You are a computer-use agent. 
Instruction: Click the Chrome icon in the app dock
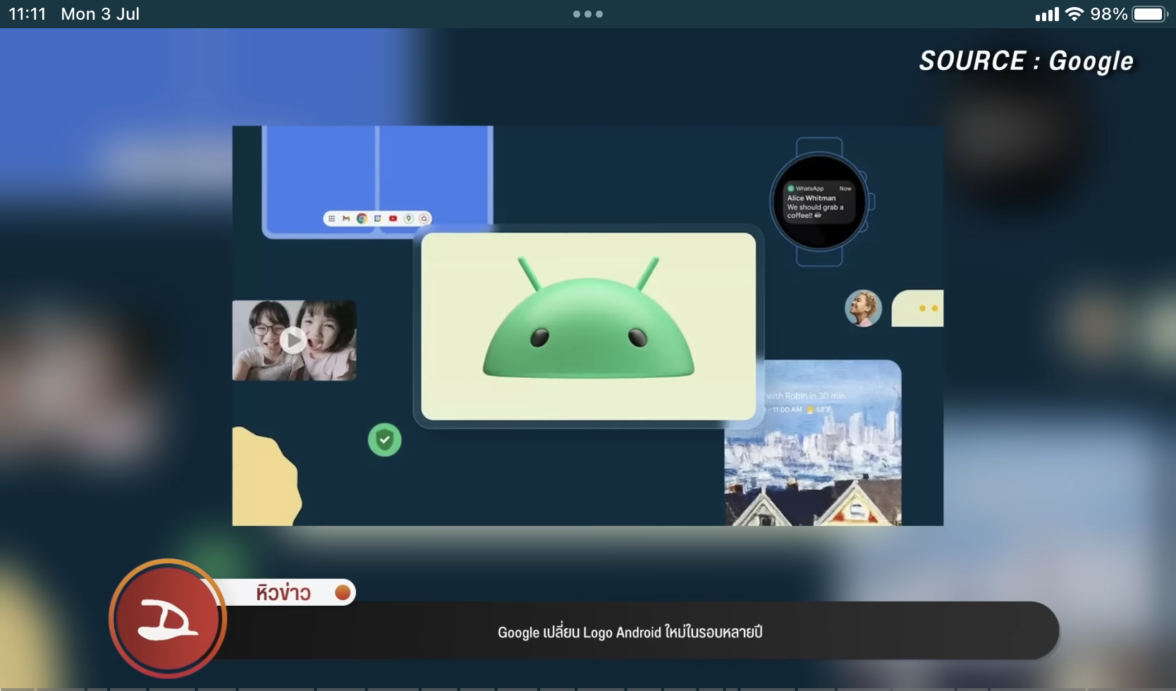[x=362, y=219]
